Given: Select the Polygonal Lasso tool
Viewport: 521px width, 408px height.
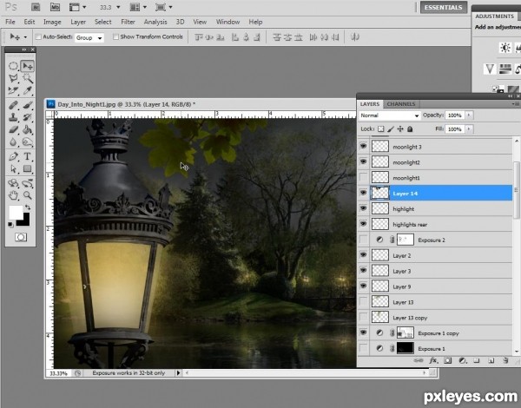Looking at the screenshot, I should coord(13,78).
